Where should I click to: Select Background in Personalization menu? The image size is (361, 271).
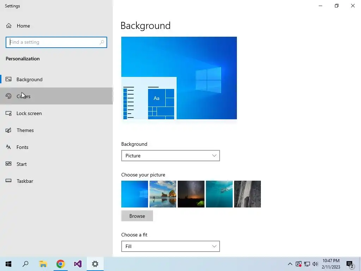point(56,79)
